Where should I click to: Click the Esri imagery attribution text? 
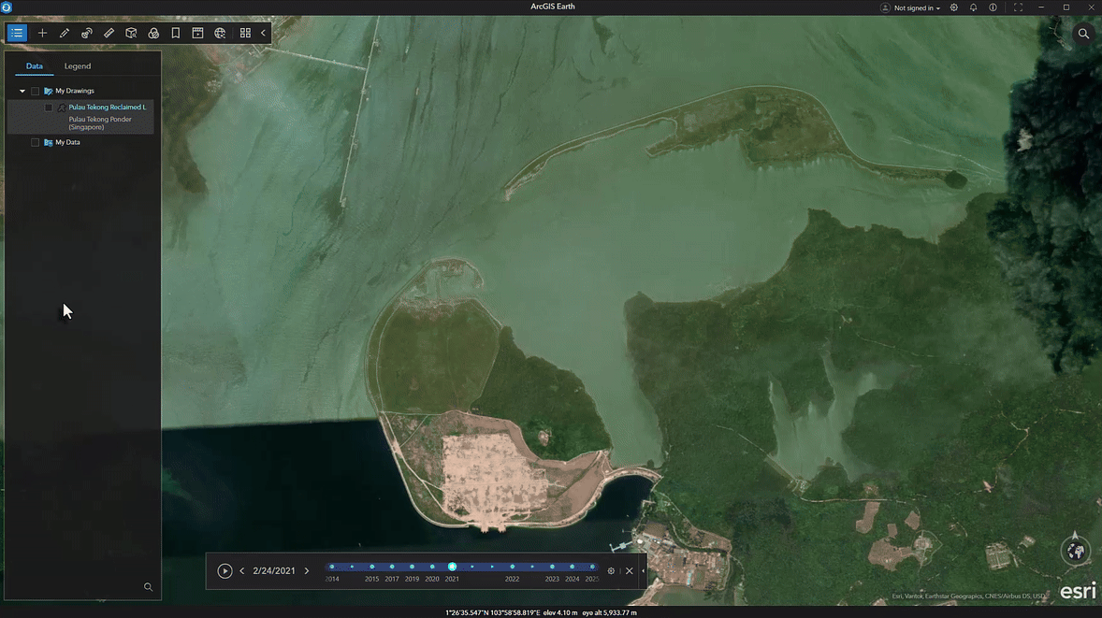pos(968,596)
